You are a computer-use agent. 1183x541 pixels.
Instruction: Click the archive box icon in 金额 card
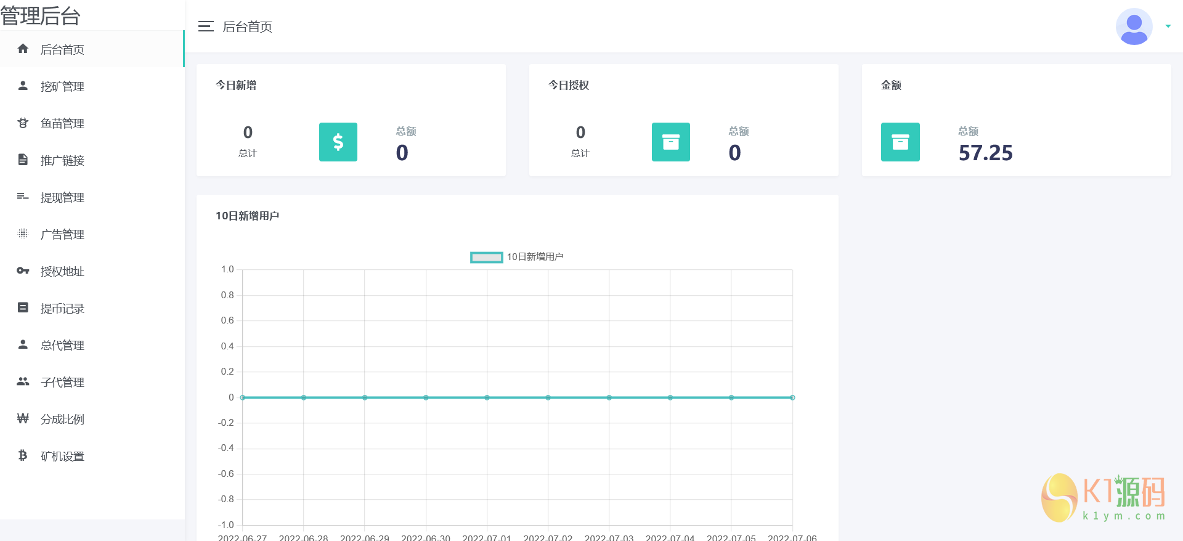900,142
